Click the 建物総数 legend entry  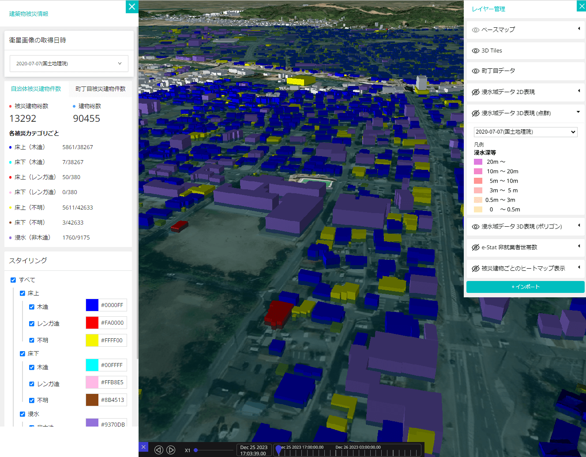pyautogui.click(x=87, y=106)
